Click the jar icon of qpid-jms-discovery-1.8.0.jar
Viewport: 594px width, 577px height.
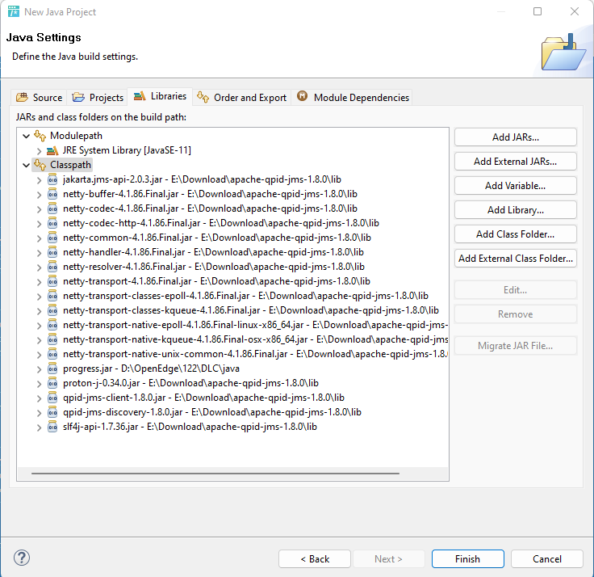pyautogui.click(x=52, y=412)
